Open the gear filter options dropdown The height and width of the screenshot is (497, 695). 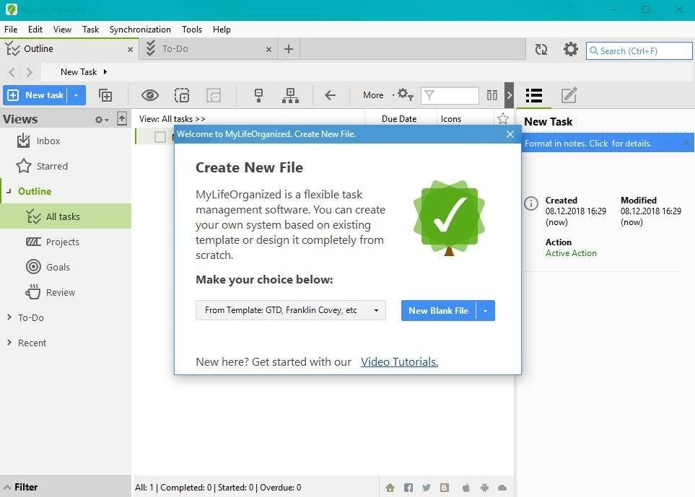point(405,94)
